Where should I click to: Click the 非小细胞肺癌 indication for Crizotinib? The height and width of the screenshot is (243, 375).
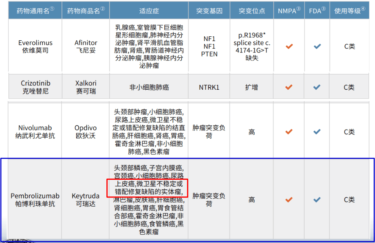click(x=149, y=87)
